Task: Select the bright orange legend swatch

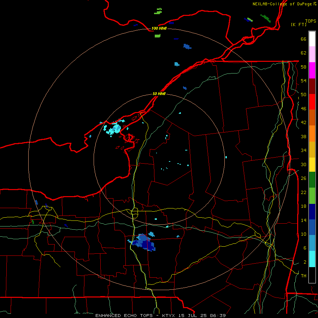Action: (x=312, y=134)
